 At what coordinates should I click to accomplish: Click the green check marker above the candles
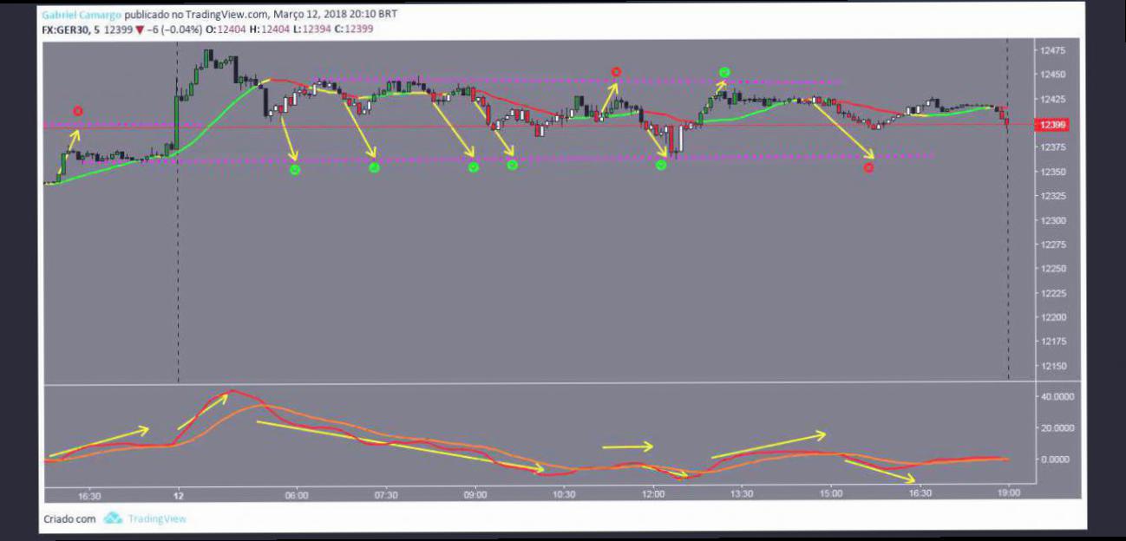(x=724, y=72)
